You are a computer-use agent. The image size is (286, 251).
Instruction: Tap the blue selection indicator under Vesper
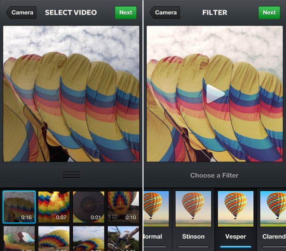(236, 247)
